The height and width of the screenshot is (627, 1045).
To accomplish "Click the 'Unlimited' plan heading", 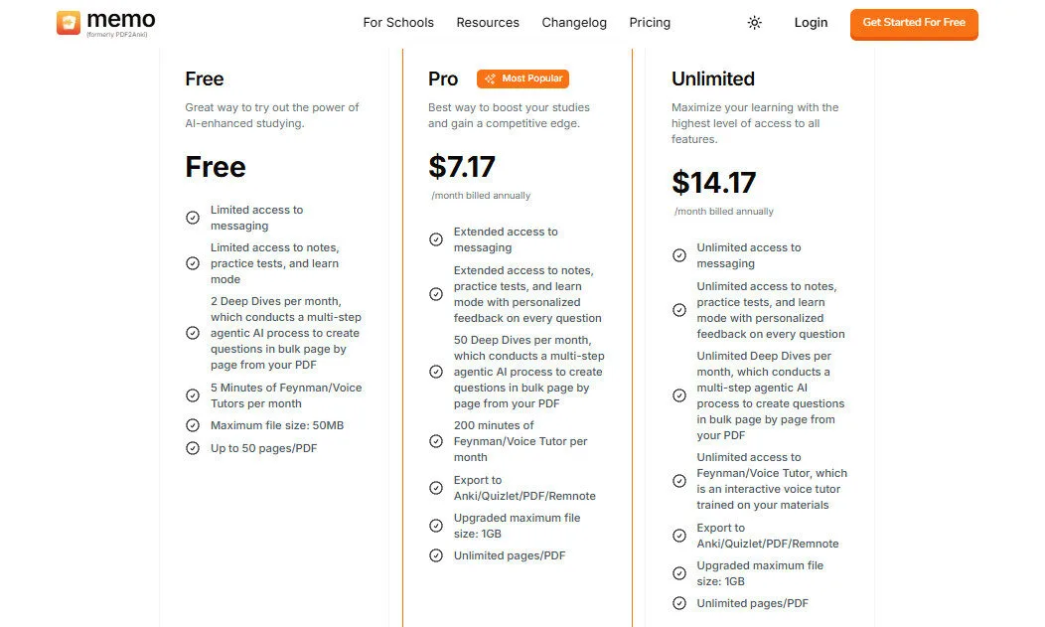I will [711, 78].
